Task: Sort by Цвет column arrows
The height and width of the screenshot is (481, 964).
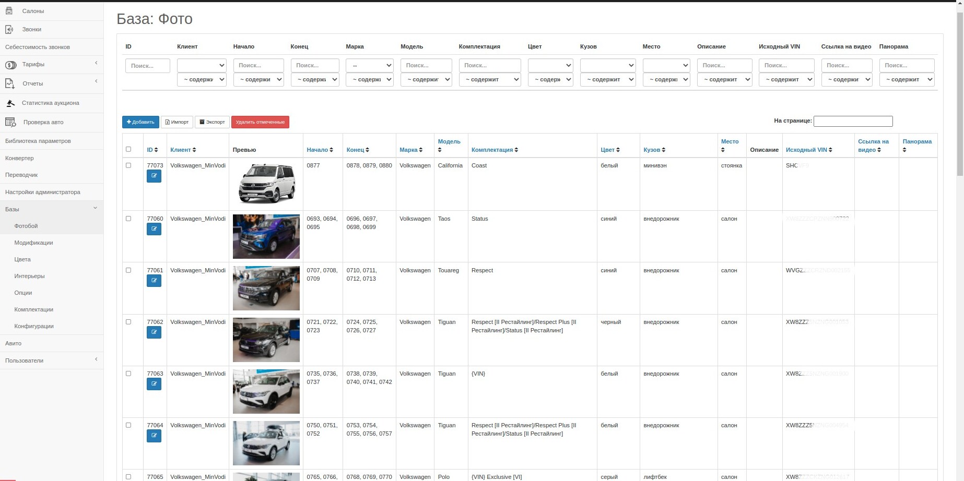Action: click(618, 150)
